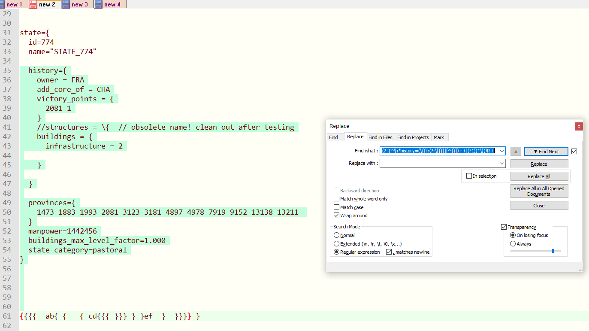
Task: Click 'state_category=pastoral' on line 54
Action: coord(78,250)
